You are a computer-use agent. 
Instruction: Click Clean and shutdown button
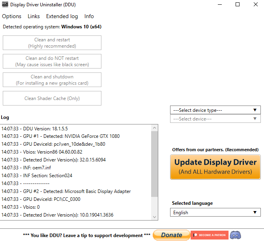(x=52, y=80)
